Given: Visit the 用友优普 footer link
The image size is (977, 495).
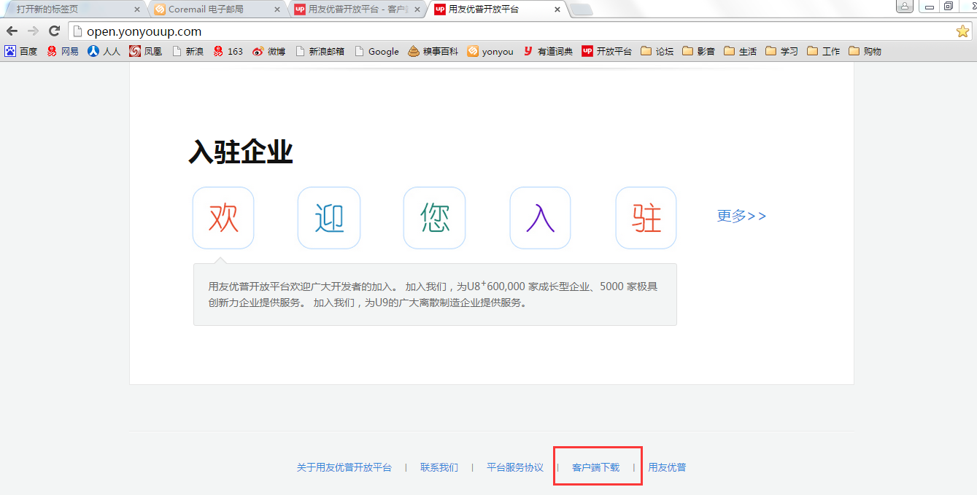Looking at the screenshot, I should point(667,467).
